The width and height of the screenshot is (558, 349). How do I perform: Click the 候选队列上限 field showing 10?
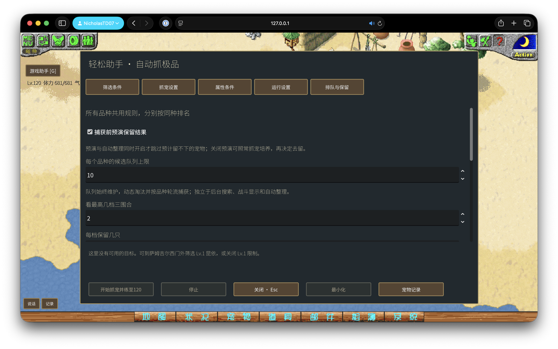[x=272, y=175]
